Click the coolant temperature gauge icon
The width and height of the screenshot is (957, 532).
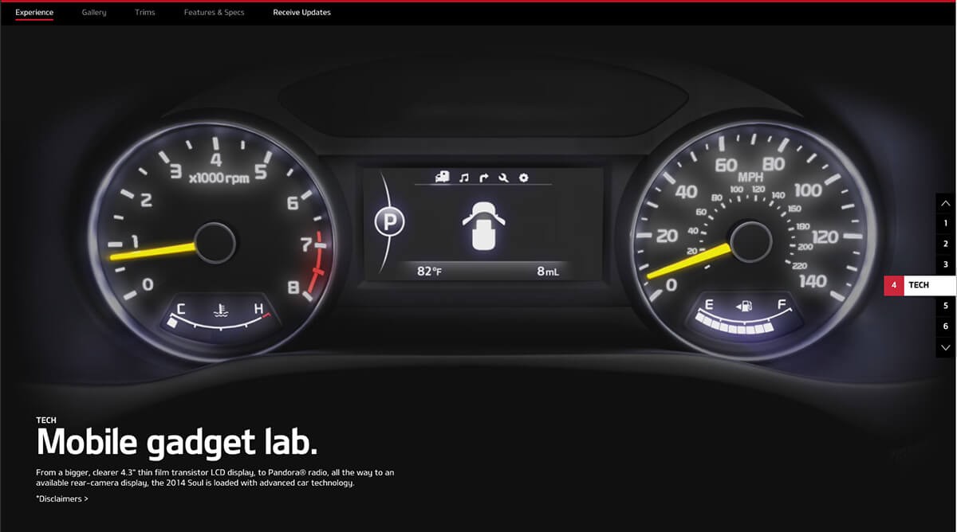point(218,309)
